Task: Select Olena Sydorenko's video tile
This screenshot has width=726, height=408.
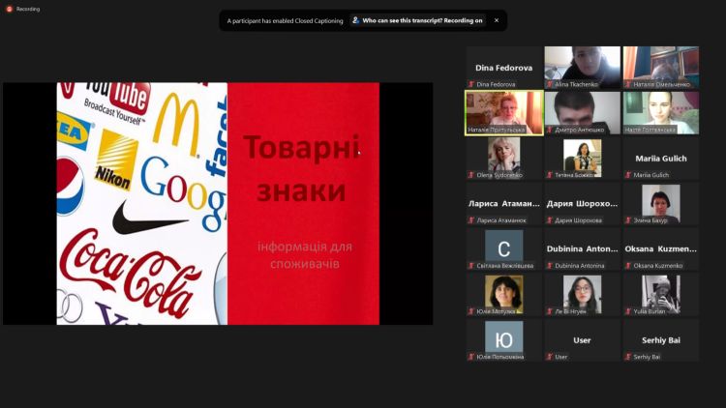Action: [503, 158]
